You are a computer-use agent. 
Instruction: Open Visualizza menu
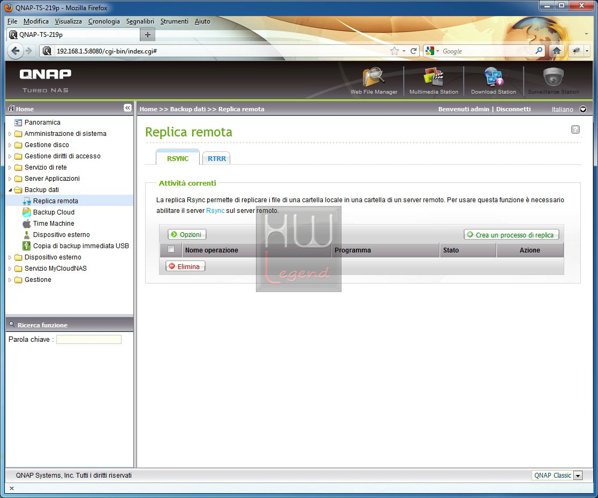(x=69, y=21)
